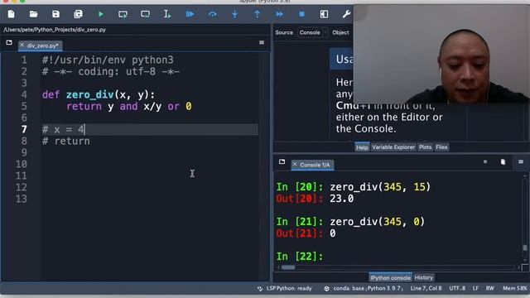Click the RW permissions indicator
Screen dimensions: 530x298
[490, 289]
